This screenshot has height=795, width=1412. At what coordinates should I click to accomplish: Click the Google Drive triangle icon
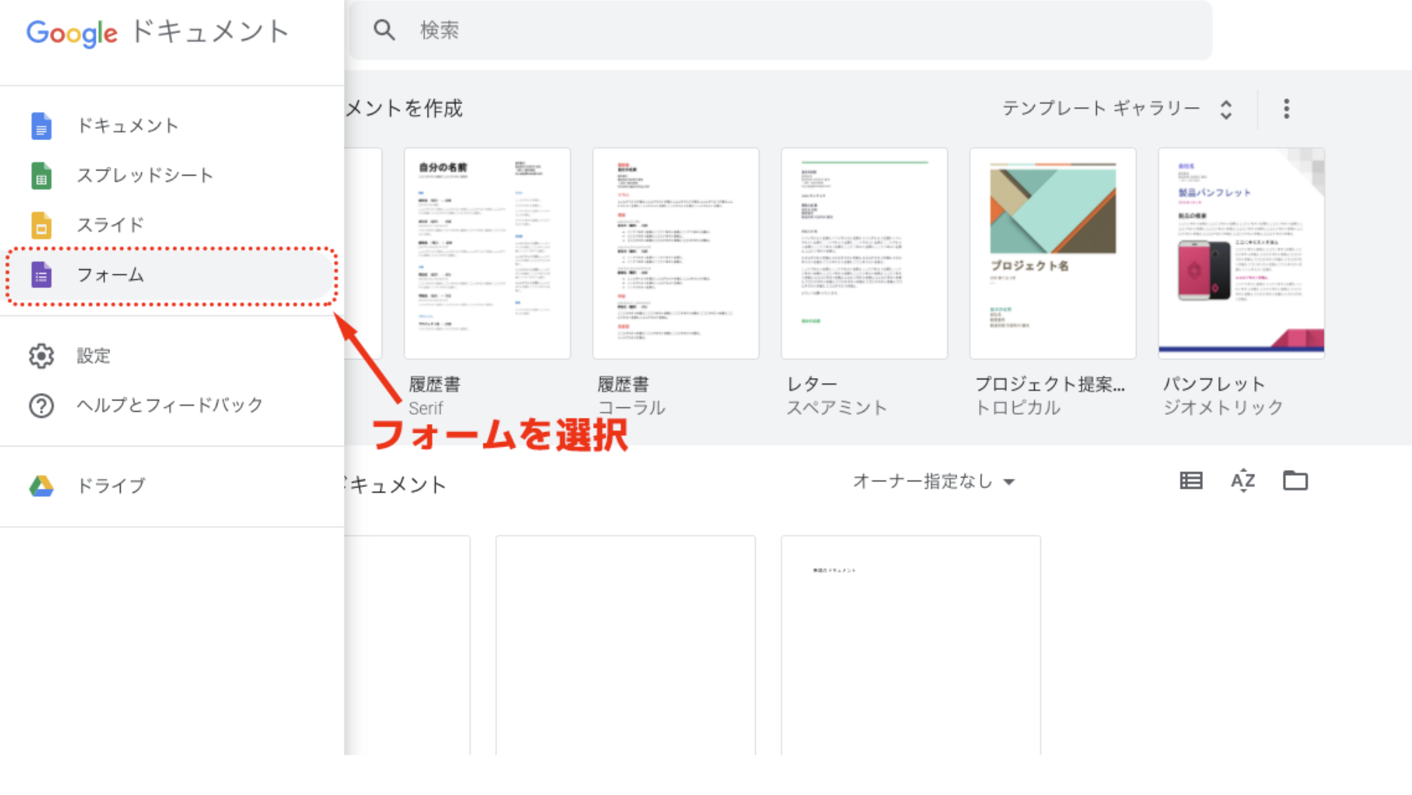41,486
